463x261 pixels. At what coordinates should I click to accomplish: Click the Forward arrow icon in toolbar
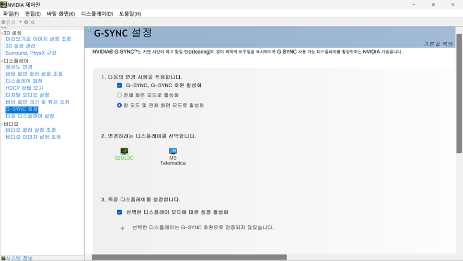click(26, 22)
